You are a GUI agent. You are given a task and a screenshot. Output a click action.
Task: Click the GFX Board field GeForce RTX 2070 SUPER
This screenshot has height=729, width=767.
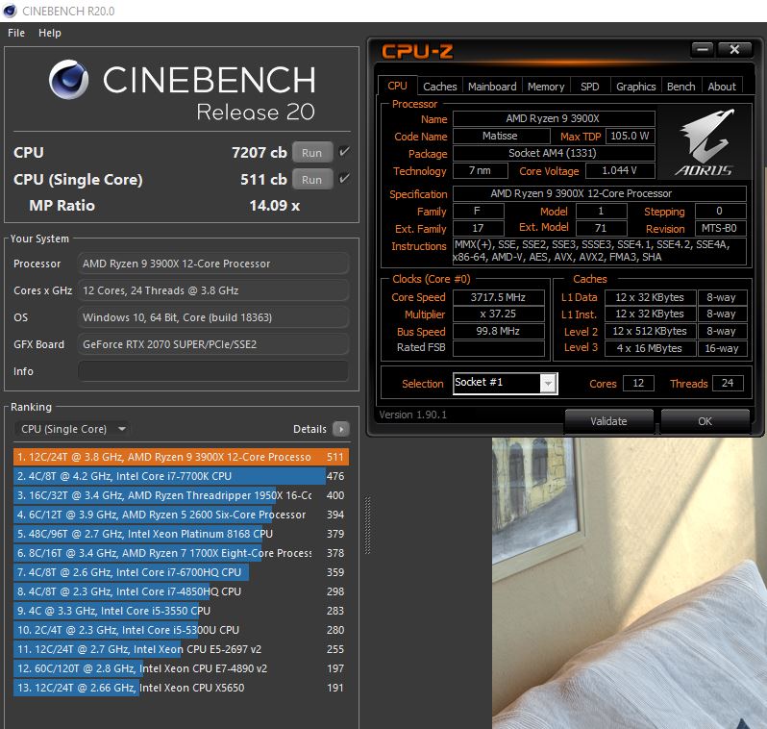click(x=212, y=344)
